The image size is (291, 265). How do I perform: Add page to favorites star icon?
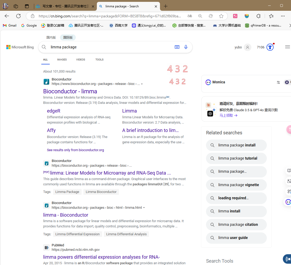pyautogui.click(x=221, y=16)
